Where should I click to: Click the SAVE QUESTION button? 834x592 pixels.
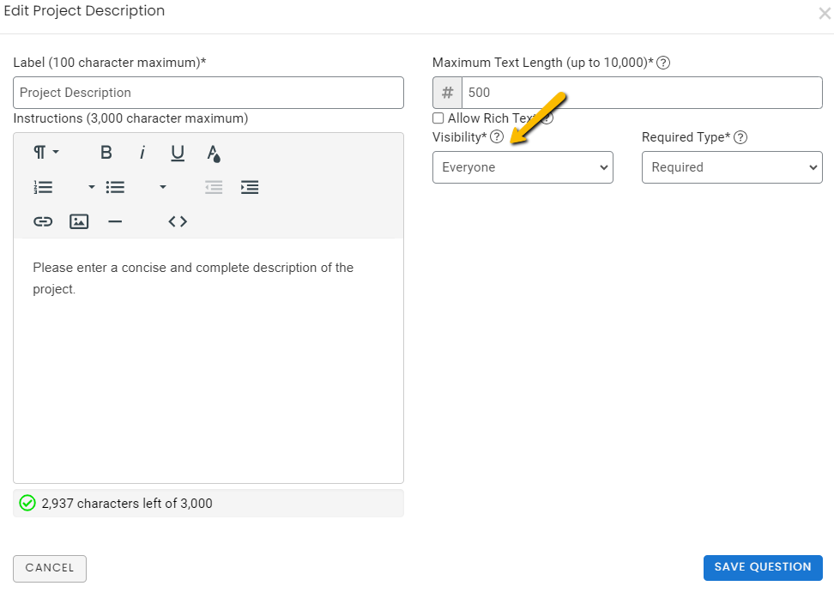pos(762,567)
